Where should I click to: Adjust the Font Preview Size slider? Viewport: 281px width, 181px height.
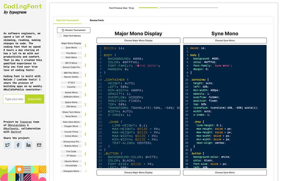tap(158, 8)
